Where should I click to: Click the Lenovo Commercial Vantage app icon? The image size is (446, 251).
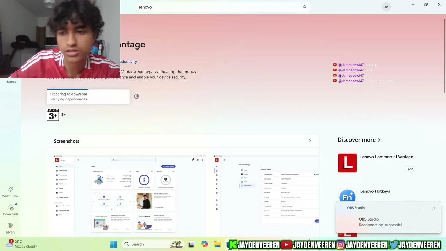347,163
